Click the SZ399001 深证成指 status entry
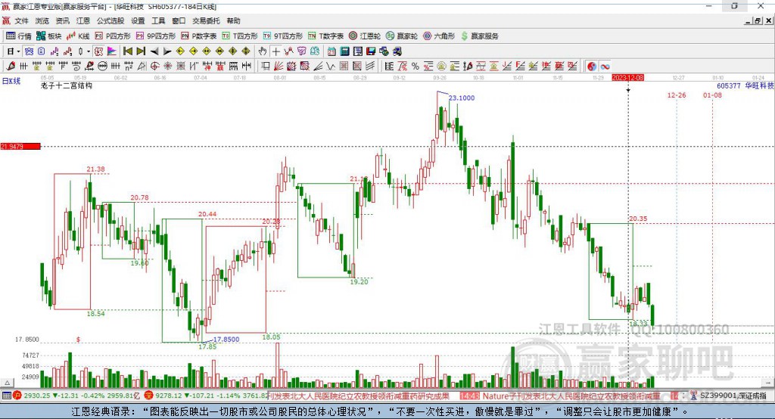 coord(733,396)
